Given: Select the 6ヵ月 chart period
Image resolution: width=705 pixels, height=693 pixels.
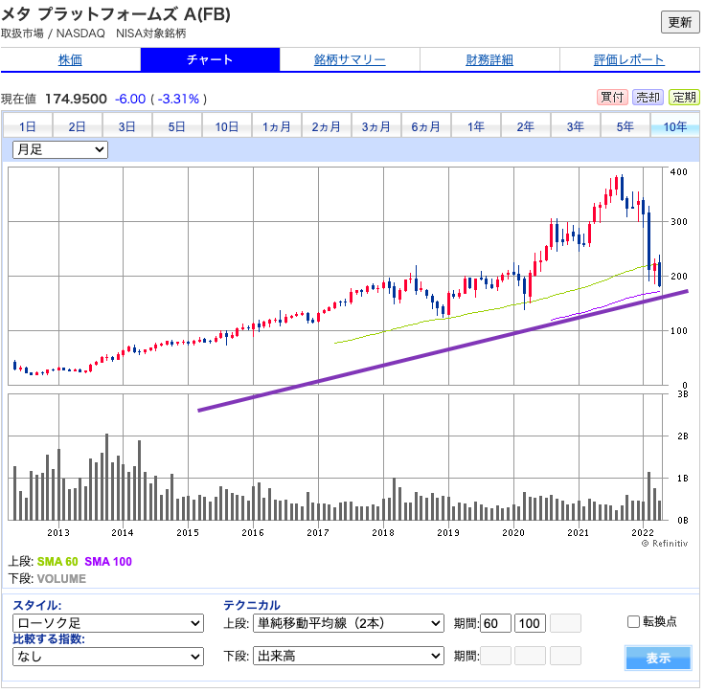Looking at the screenshot, I should click(426, 126).
